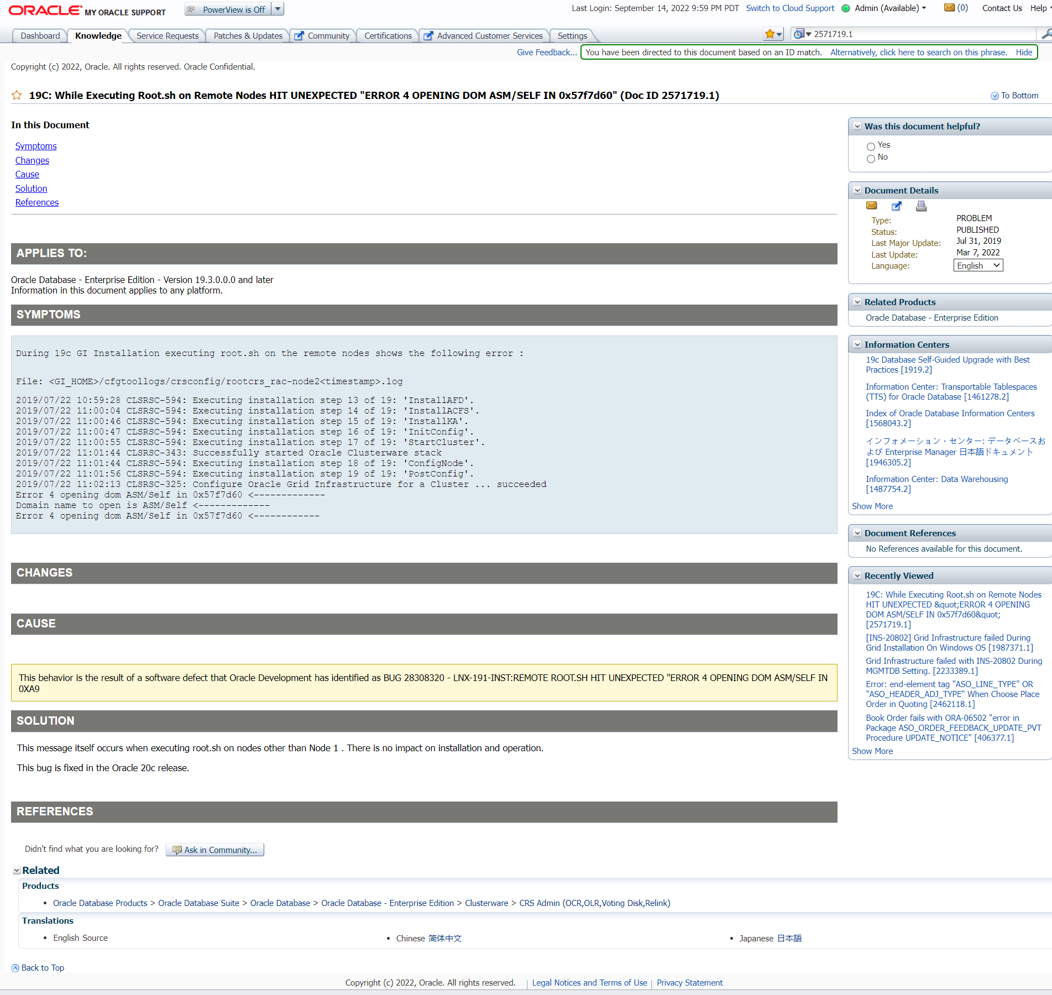This screenshot has height=995, width=1052.
Task: Open the Service Requests tab
Action: [168, 36]
